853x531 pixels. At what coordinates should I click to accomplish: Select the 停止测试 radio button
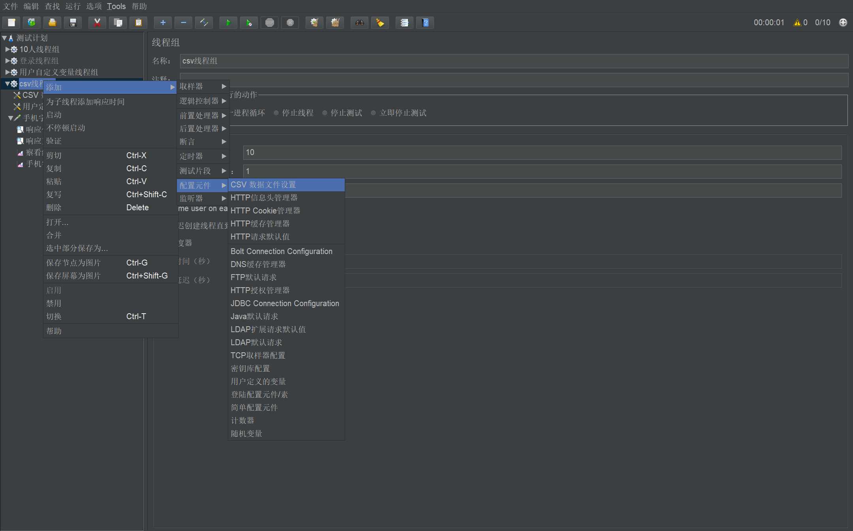pos(325,113)
